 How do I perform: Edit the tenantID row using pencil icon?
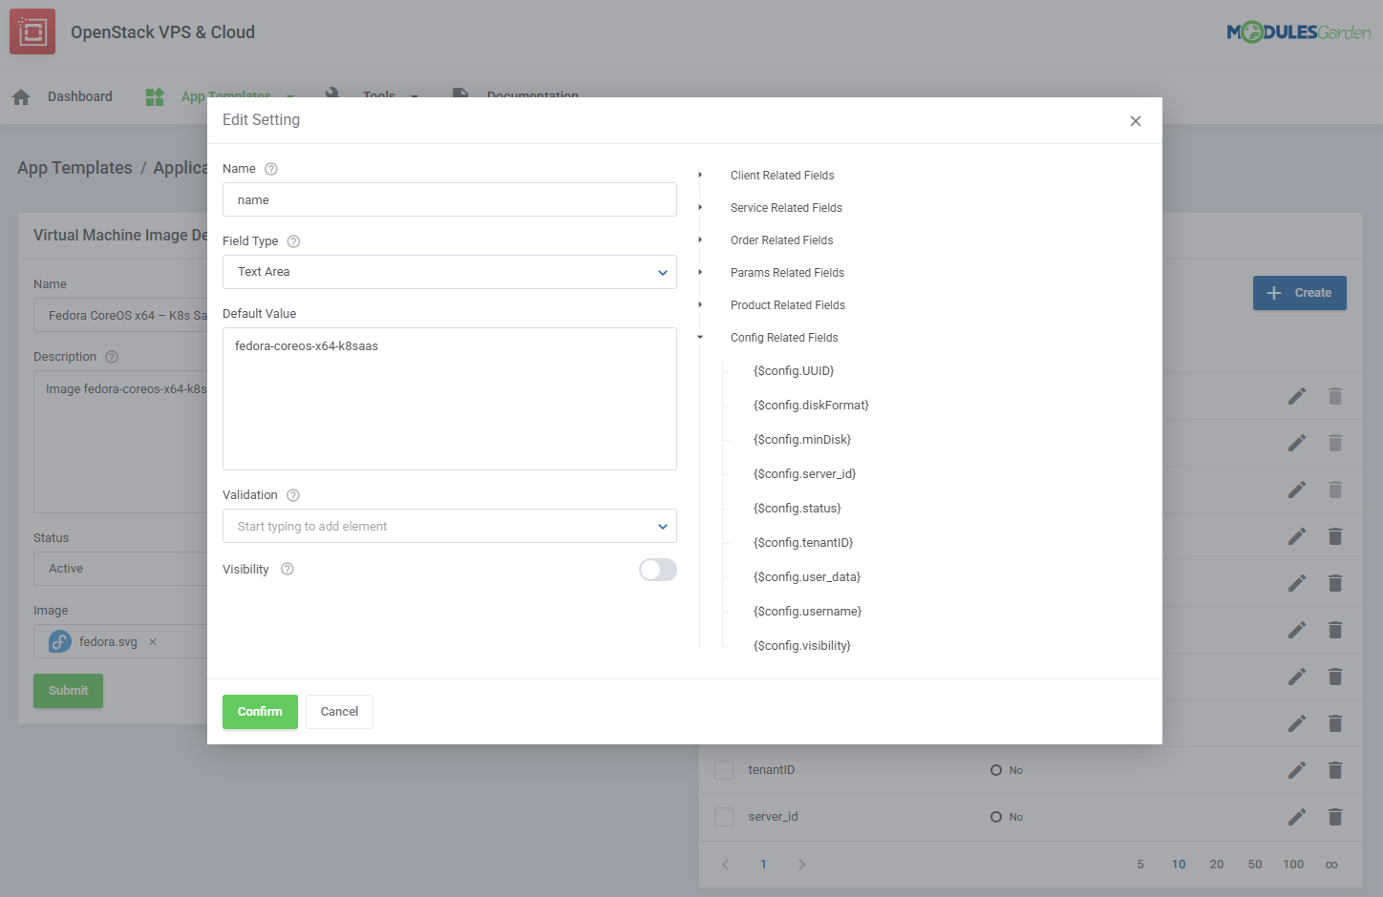[1297, 769]
